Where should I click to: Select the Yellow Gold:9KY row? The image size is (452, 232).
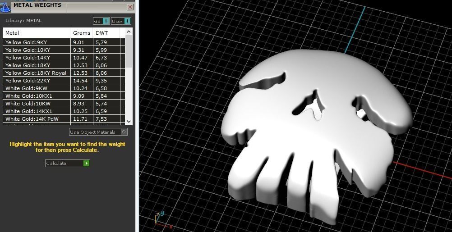coord(64,42)
